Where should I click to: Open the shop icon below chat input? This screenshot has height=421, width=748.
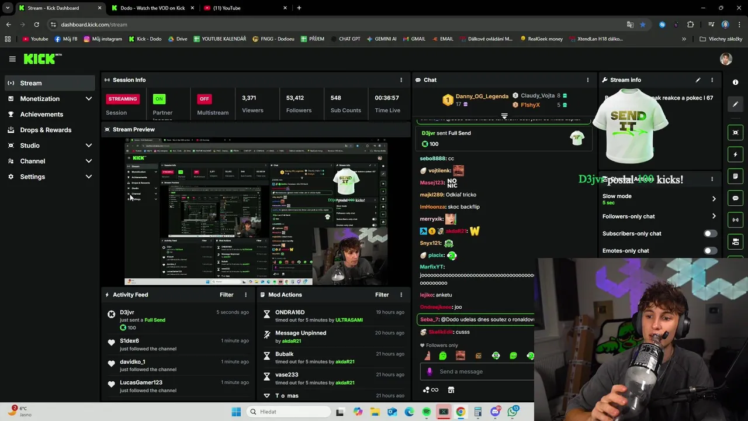(451, 390)
